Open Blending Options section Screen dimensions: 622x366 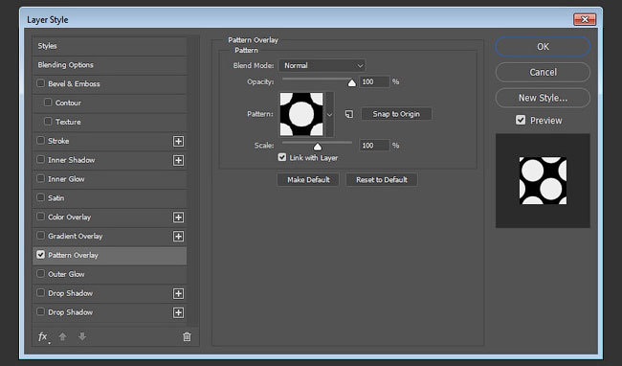point(109,65)
